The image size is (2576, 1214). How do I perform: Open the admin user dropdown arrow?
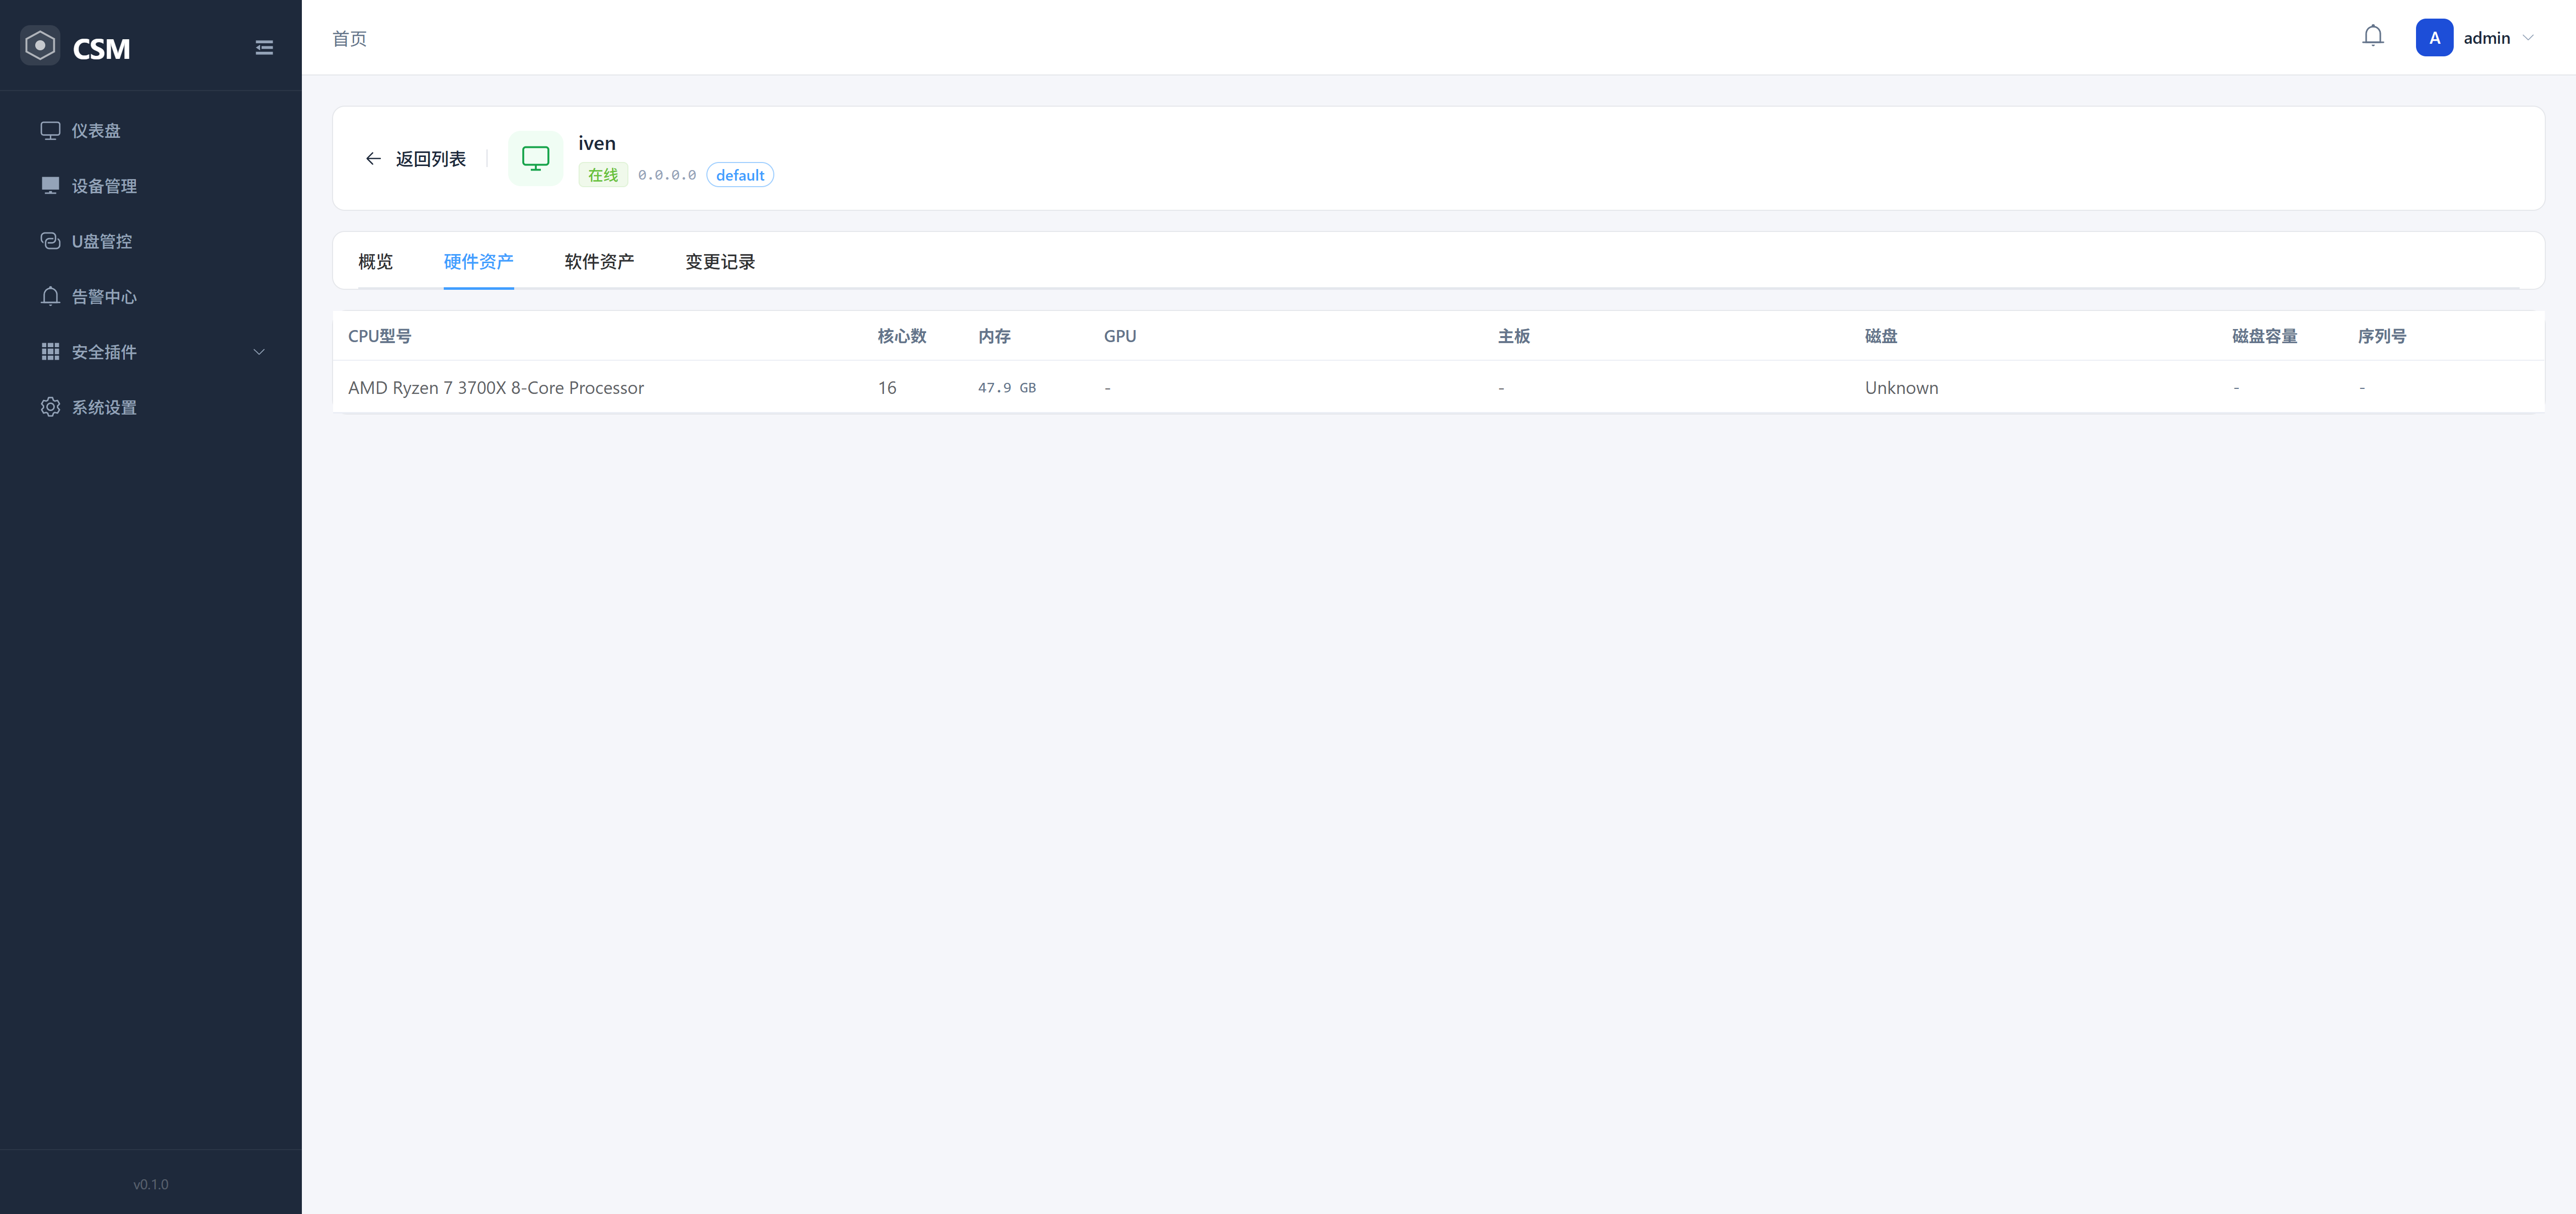[2527, 38]
